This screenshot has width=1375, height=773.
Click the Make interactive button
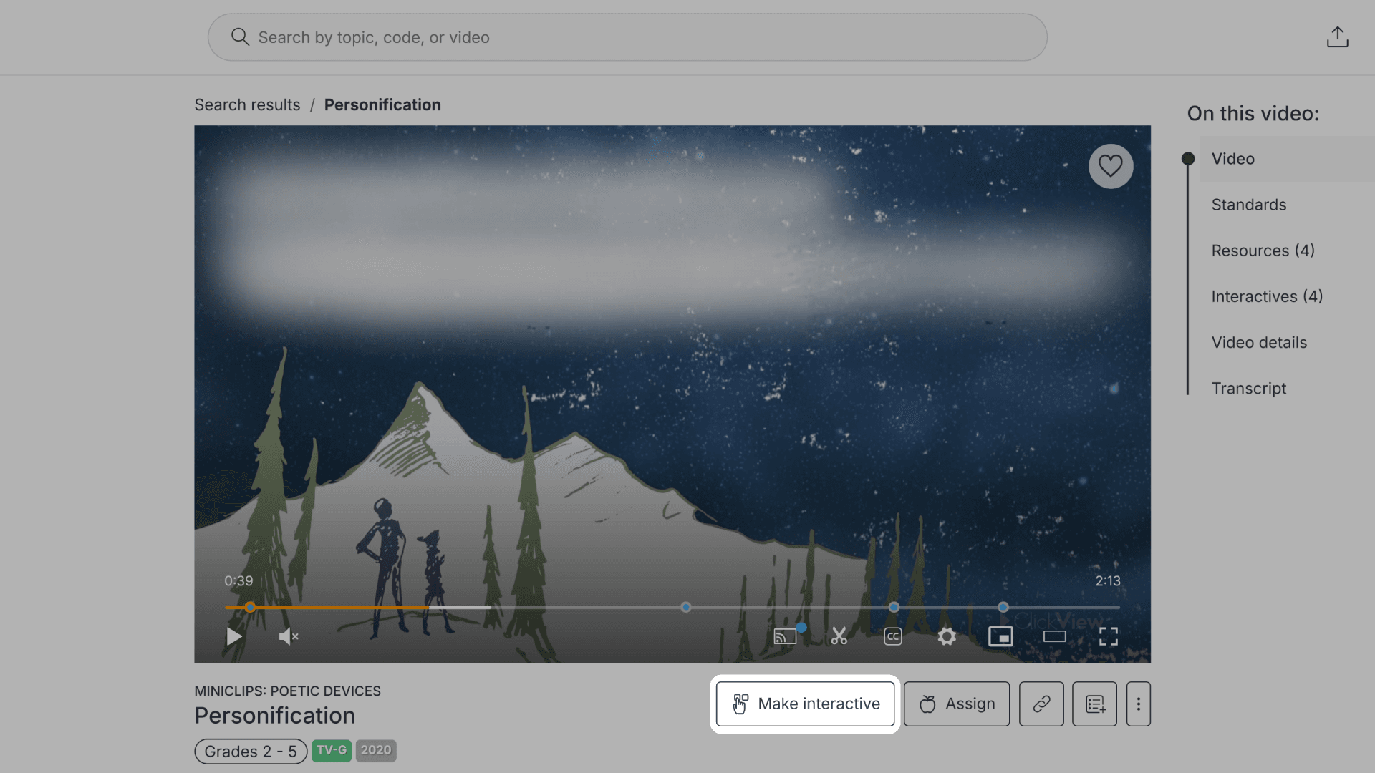[804, 704]
